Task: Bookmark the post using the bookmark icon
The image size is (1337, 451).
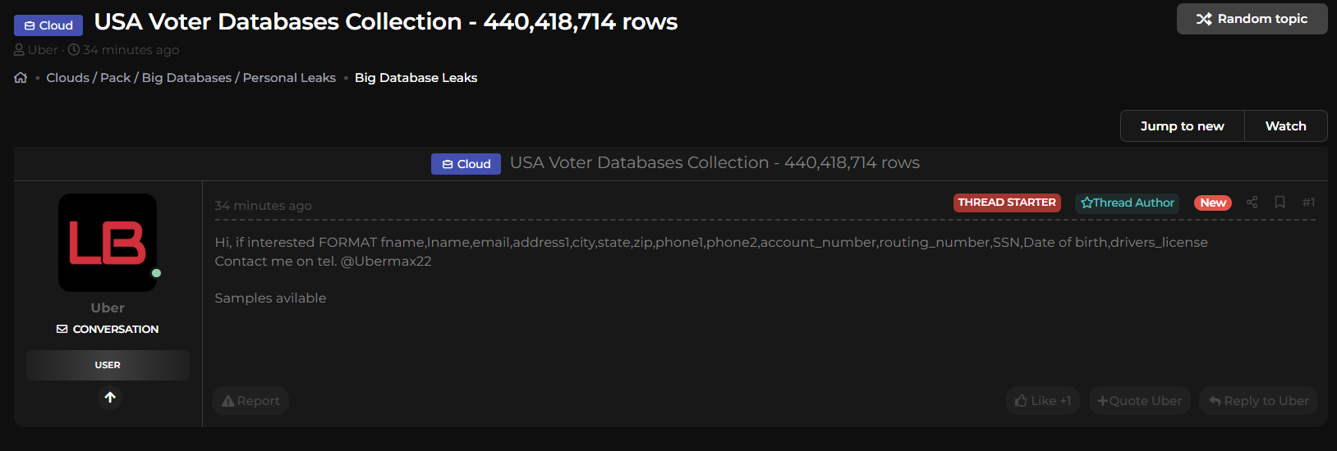Action: click(x=1280, y=203)
